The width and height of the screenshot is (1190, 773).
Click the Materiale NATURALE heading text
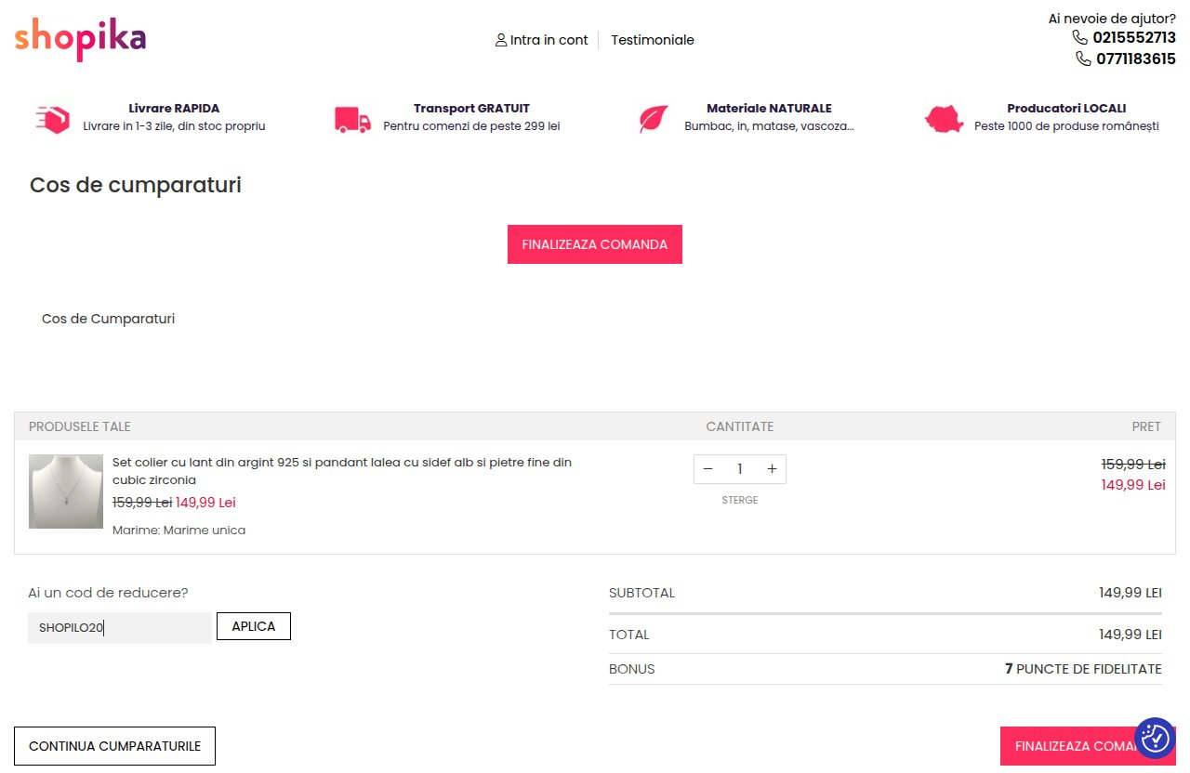tap(769, 108)
